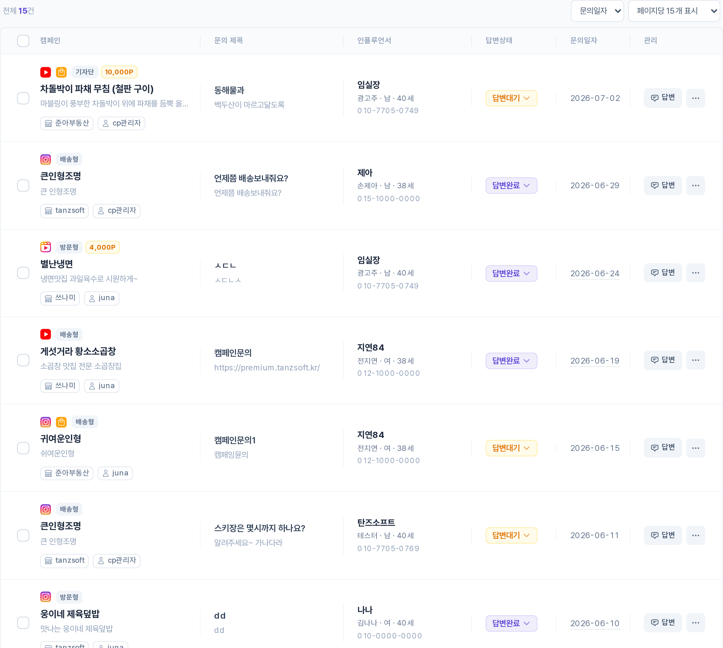Check the 웅이네 제육덮밥 row checkbox

point(23,623)
